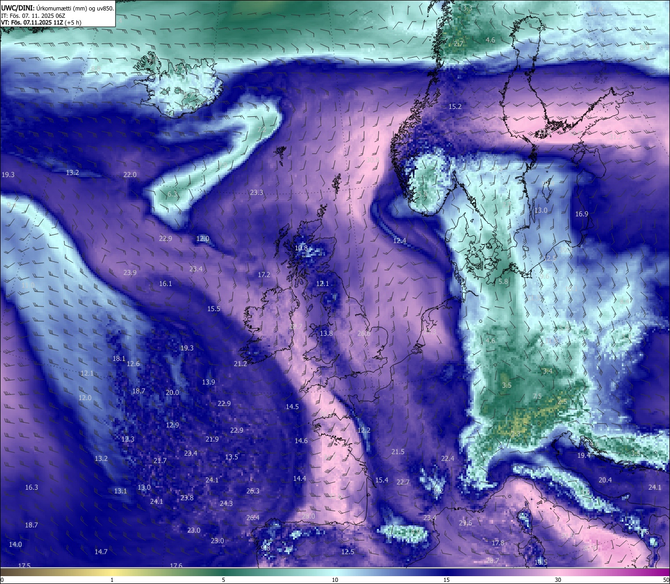Viewport: 670px width, 584px height.
Task: Click the 17.8 value in the Mediterranean
Action: click(498, 543)
